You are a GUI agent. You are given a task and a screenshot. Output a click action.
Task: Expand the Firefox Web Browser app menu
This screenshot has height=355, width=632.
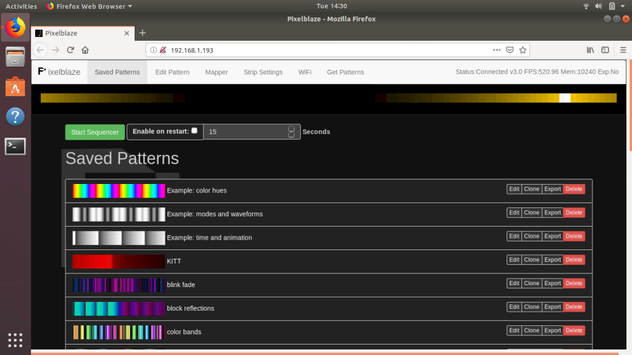pyautogui.click(x=90, y=6)
